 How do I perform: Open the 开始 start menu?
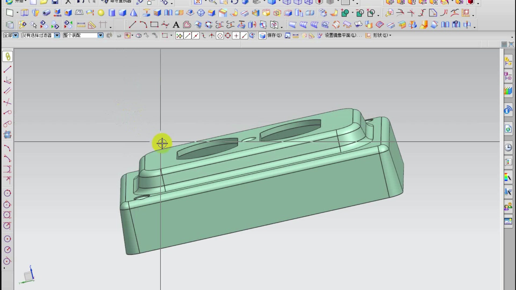(19, 2)
